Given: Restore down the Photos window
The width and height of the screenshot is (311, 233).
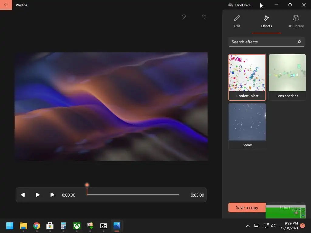Looking at the screenshot, I should click(x=290, y=5).
